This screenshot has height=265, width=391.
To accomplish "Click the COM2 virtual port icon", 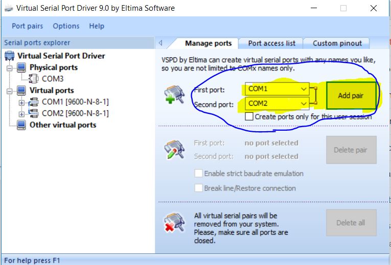I will point(33,113).
